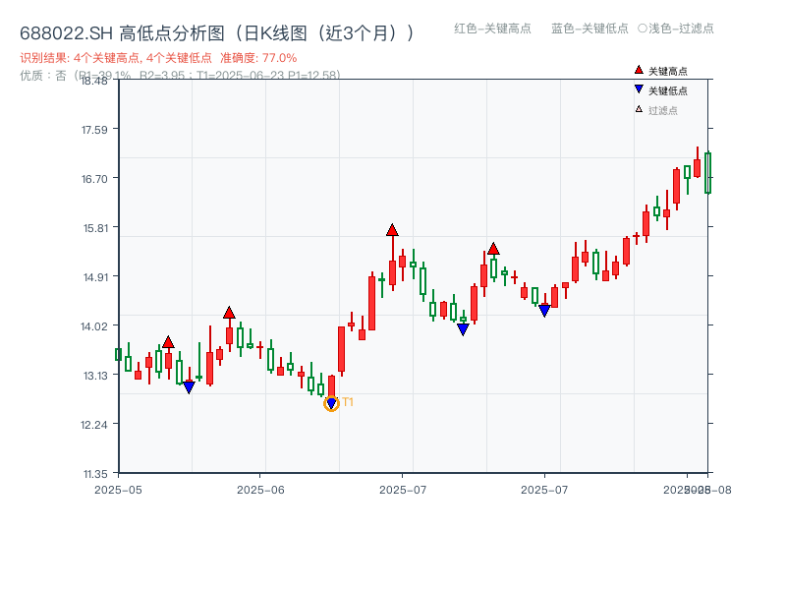The image size is (786, 590).
Task: Click the red triangle marker above the highest July peak
Action: (x=391, y=230)
